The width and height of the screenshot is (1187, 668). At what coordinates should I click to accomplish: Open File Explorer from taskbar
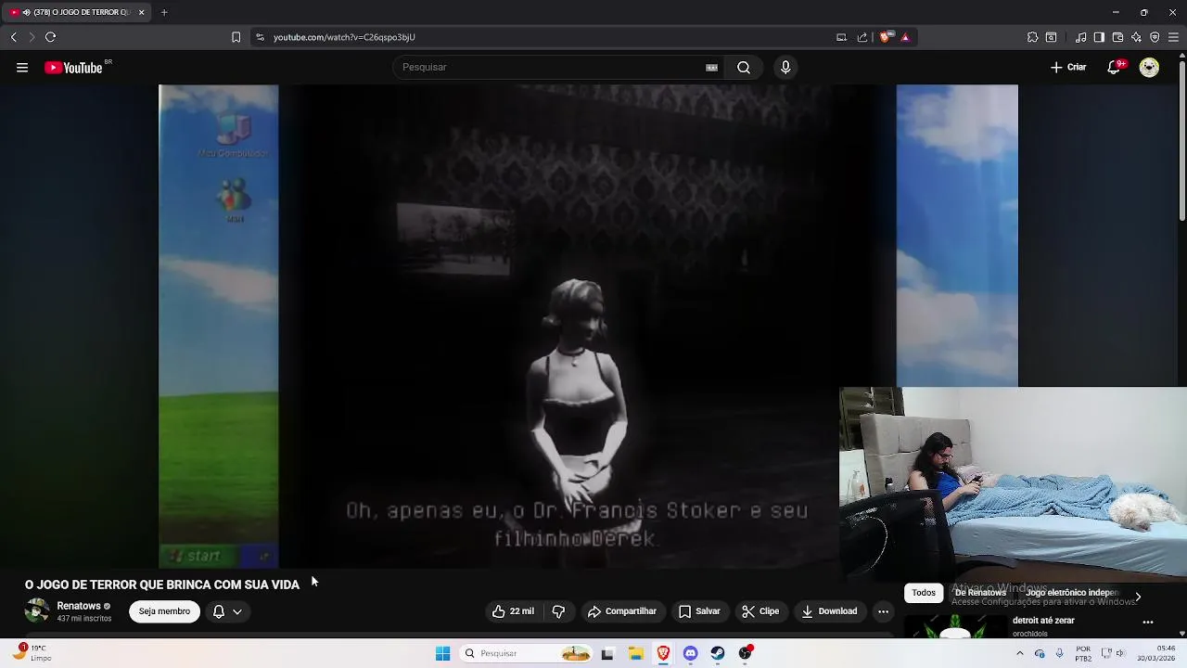click(636, 653)
